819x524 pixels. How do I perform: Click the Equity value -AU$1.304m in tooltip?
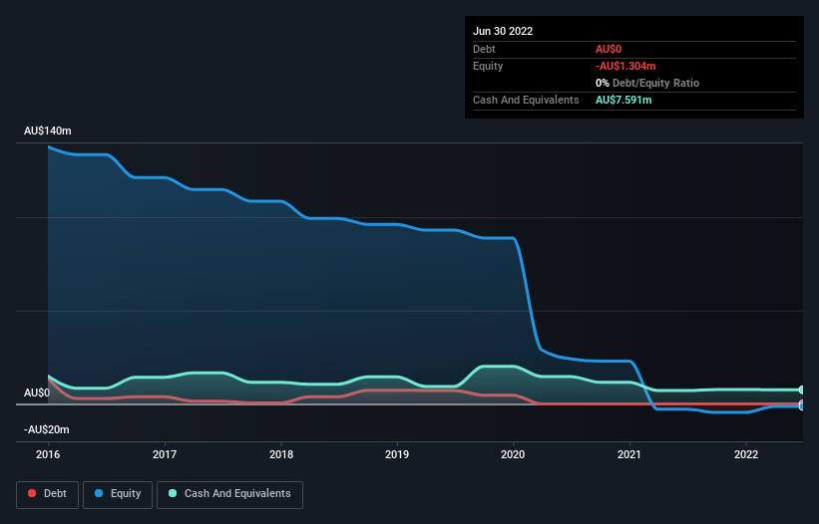(625, 66)
